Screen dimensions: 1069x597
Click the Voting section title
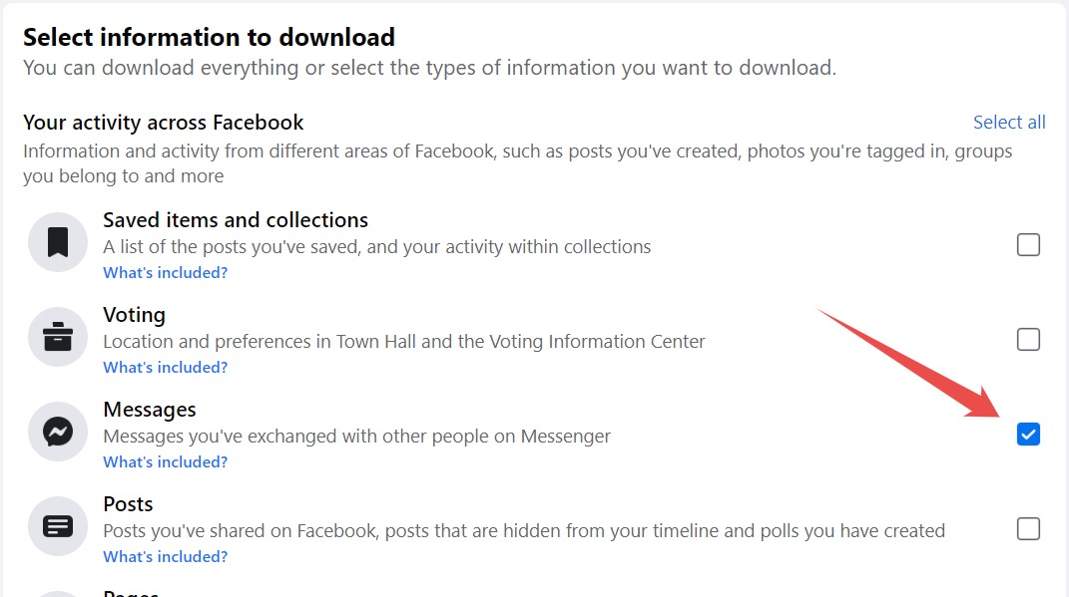[135, 314]
